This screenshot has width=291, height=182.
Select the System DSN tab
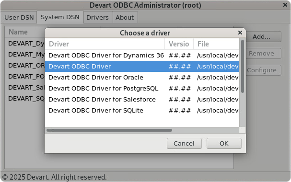pyautogui.click(x=60, y=17)
